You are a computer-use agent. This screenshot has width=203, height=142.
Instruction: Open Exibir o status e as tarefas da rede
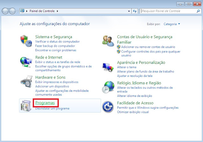pyautogui.click(x=58, y=62)
